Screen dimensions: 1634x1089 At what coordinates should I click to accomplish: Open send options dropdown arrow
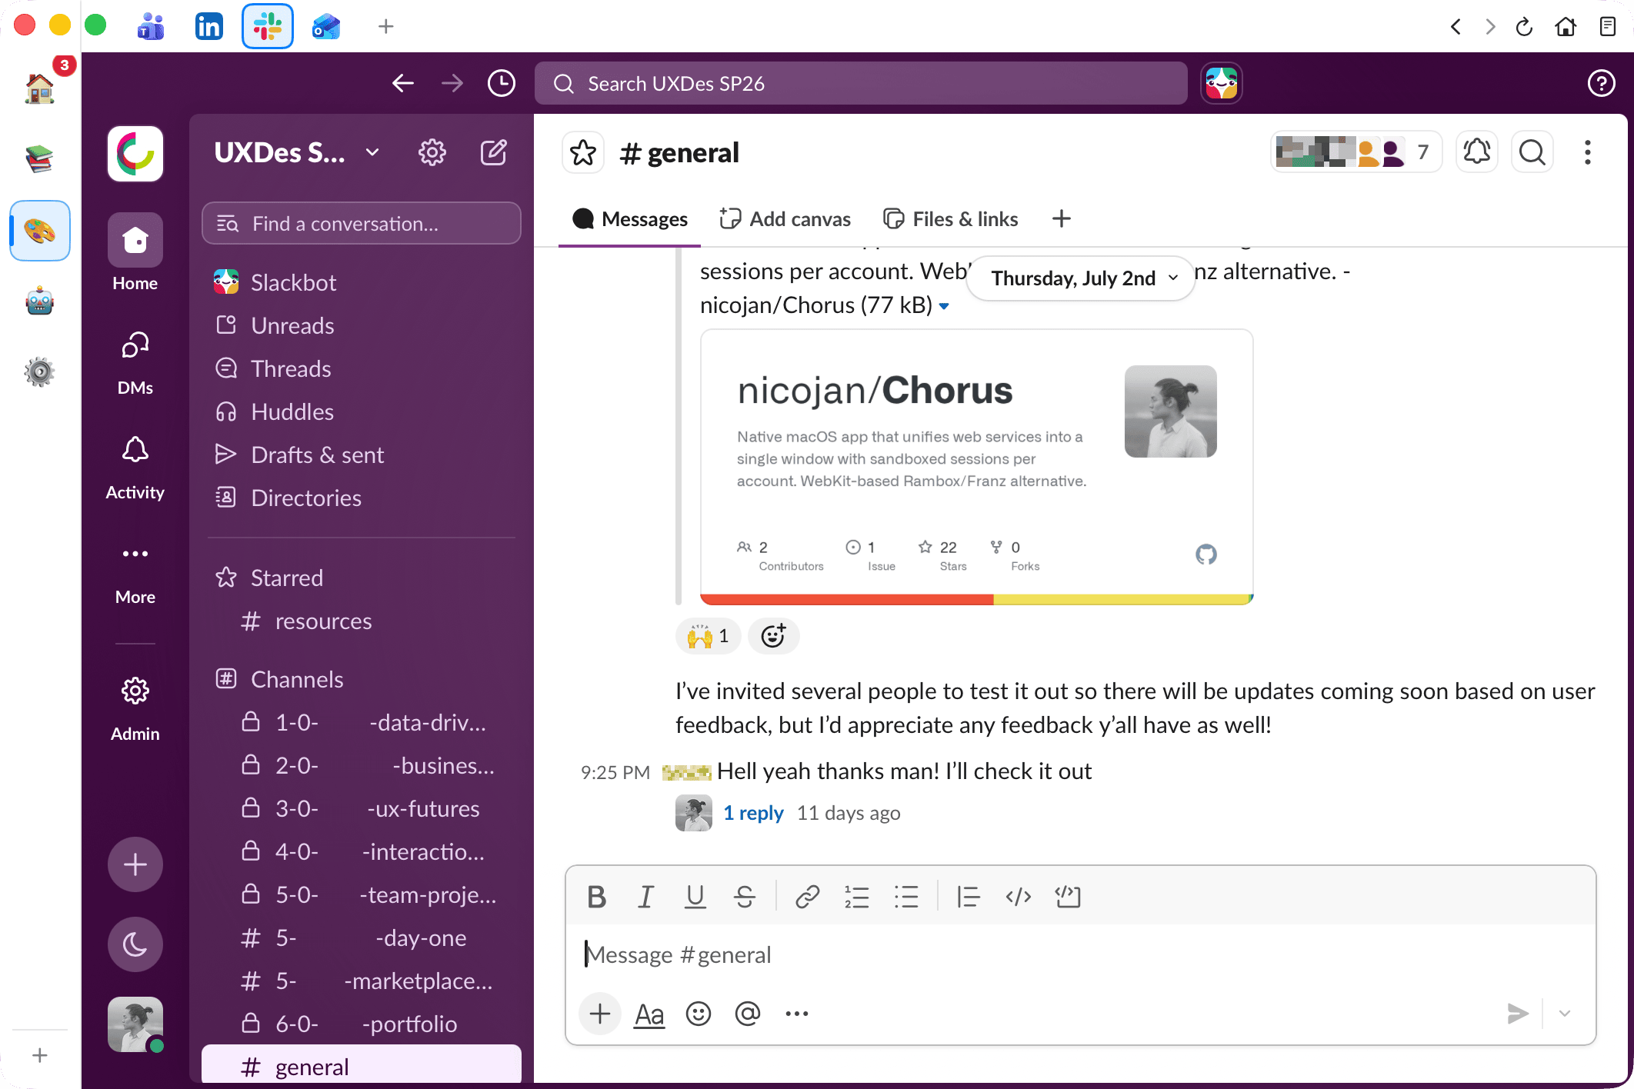coord(1565,1014)
